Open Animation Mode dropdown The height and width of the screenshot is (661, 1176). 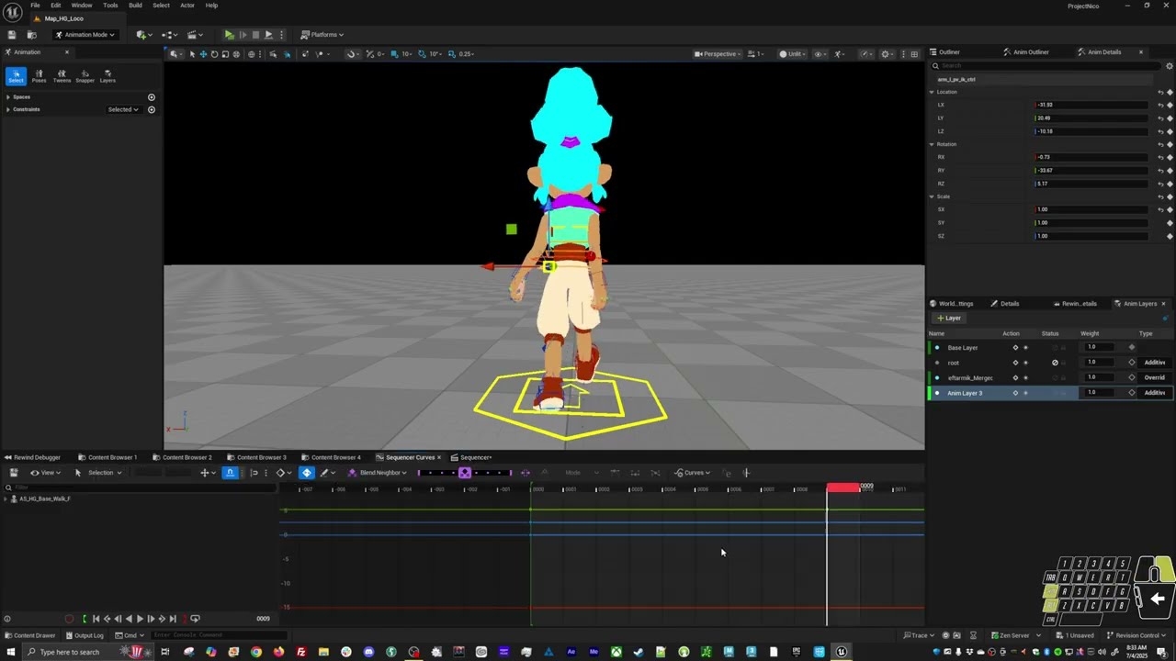tap(85, 35)
